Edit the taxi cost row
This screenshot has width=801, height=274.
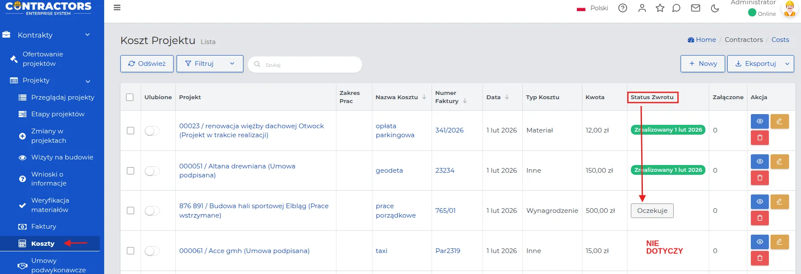click(779, 242)
